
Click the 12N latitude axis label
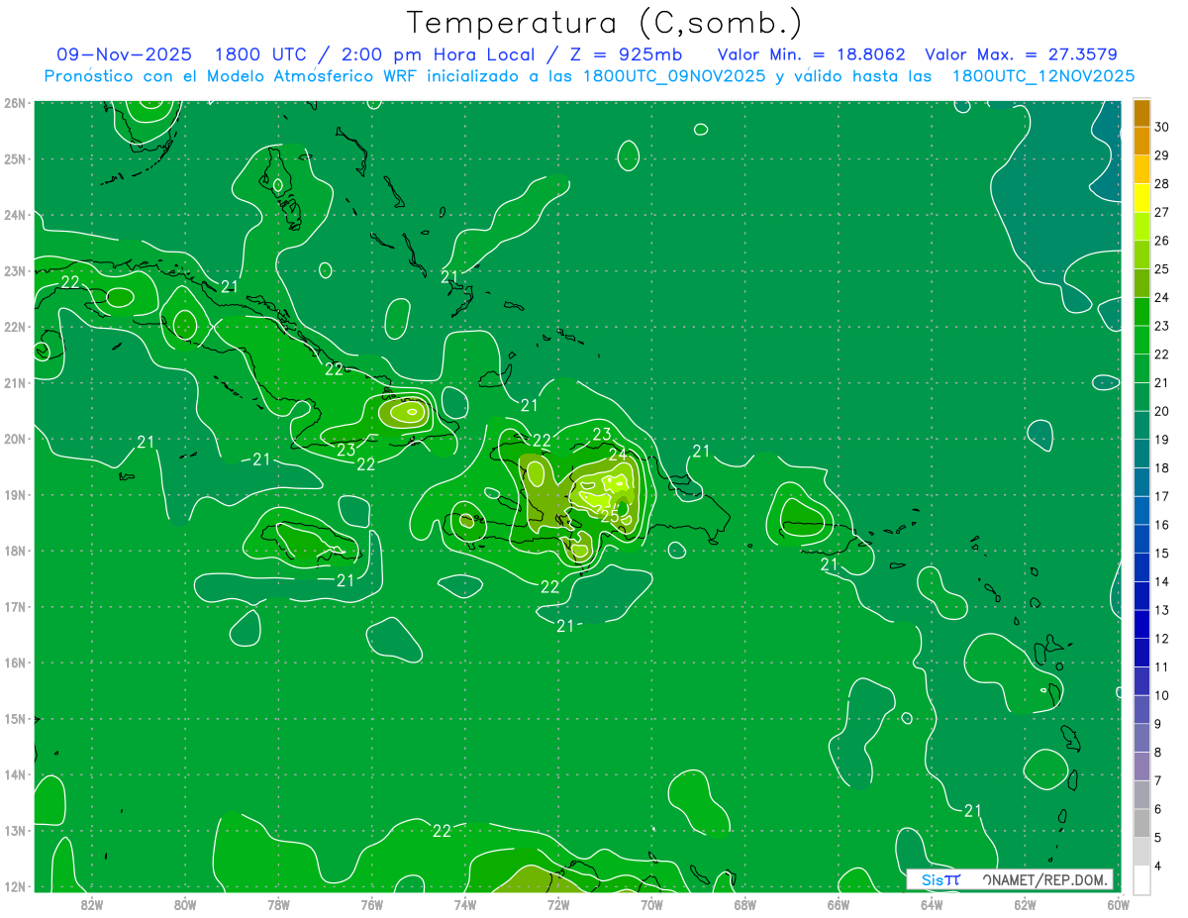14,886
